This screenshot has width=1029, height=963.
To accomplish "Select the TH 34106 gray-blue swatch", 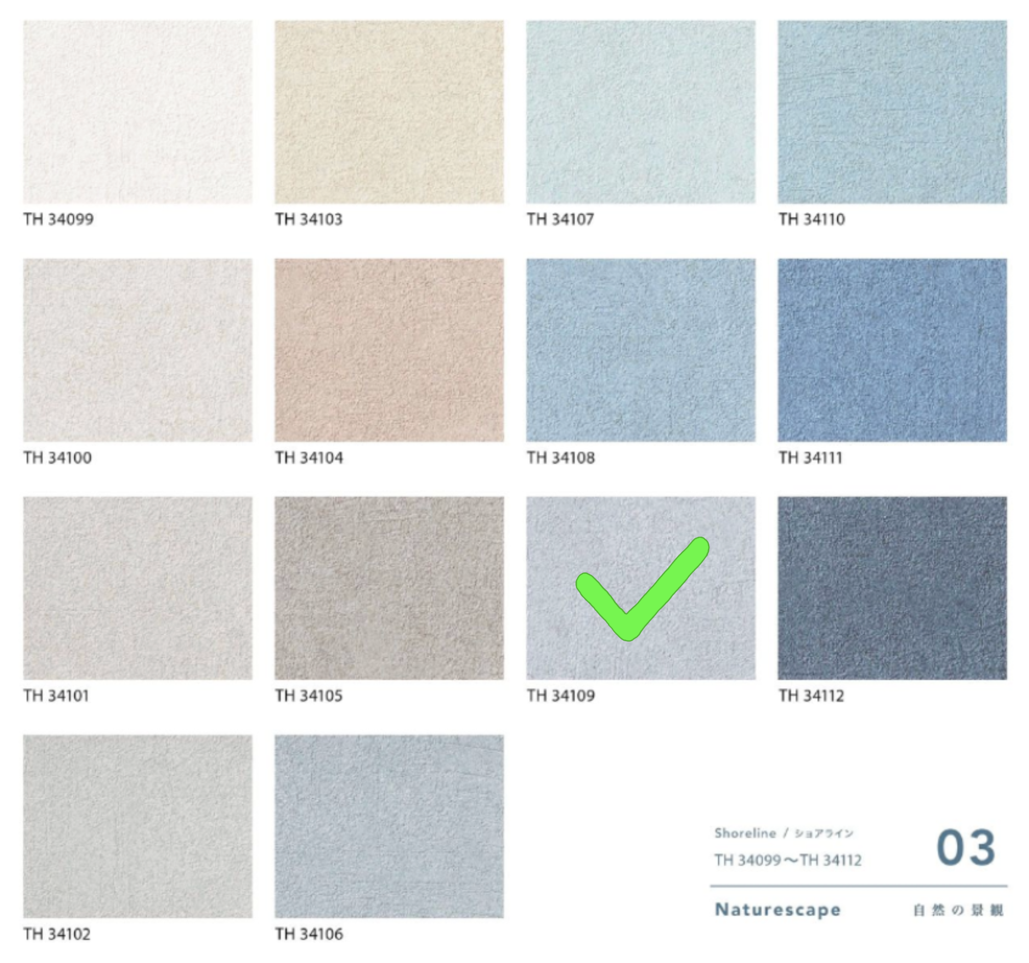I will coord(389,826).
